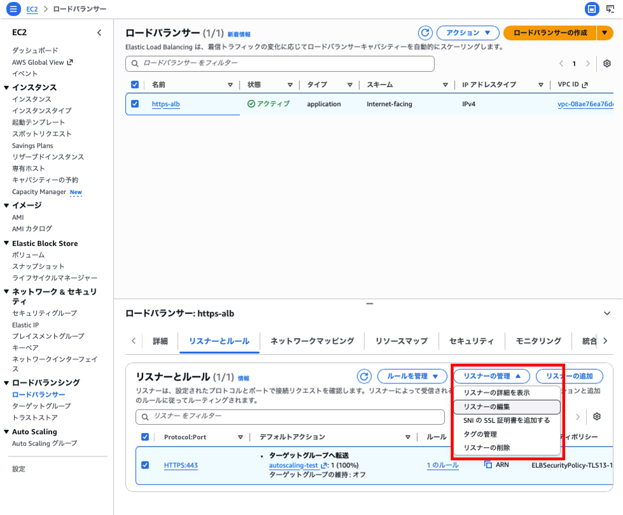Open load balancer table settings gear
Viewport: 623px width, 515px height.
click(x=606, y=63)
